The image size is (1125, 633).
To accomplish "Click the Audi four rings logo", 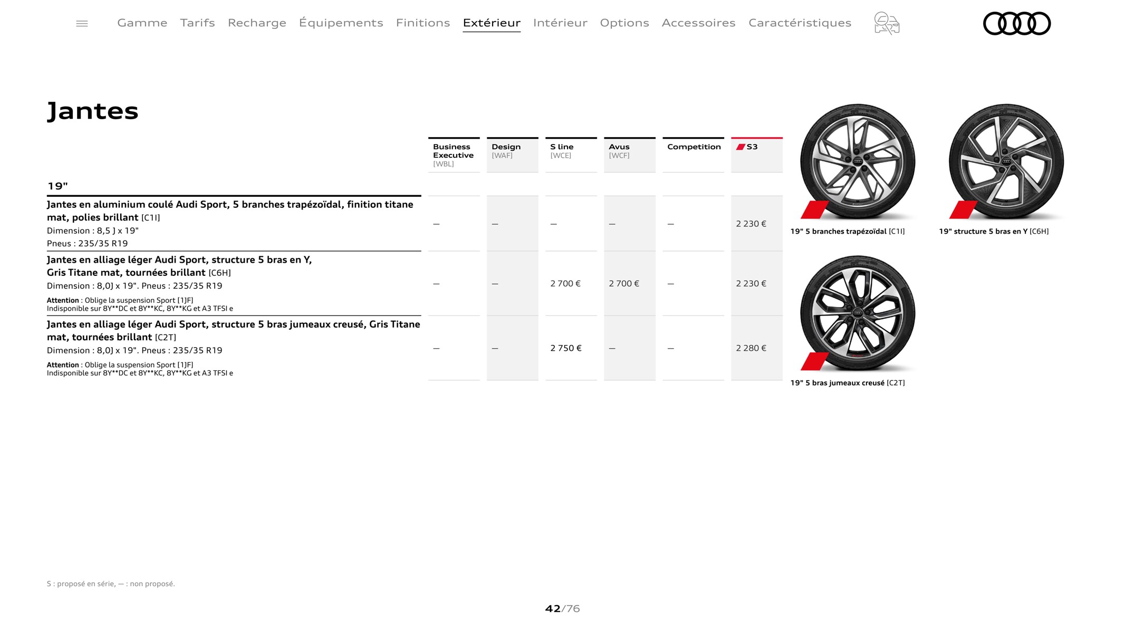I will (x=1017, y=23).
